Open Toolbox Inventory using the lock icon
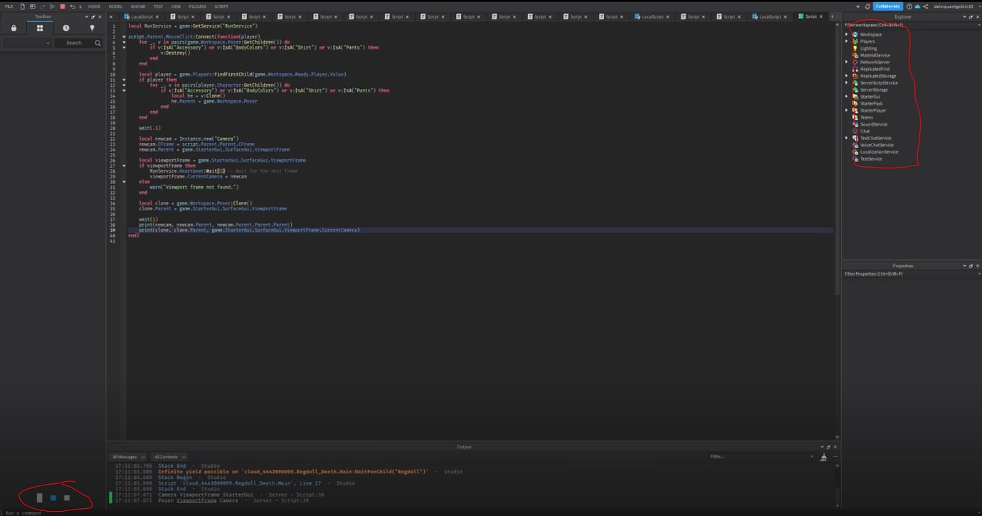 (x=14, y=28)
